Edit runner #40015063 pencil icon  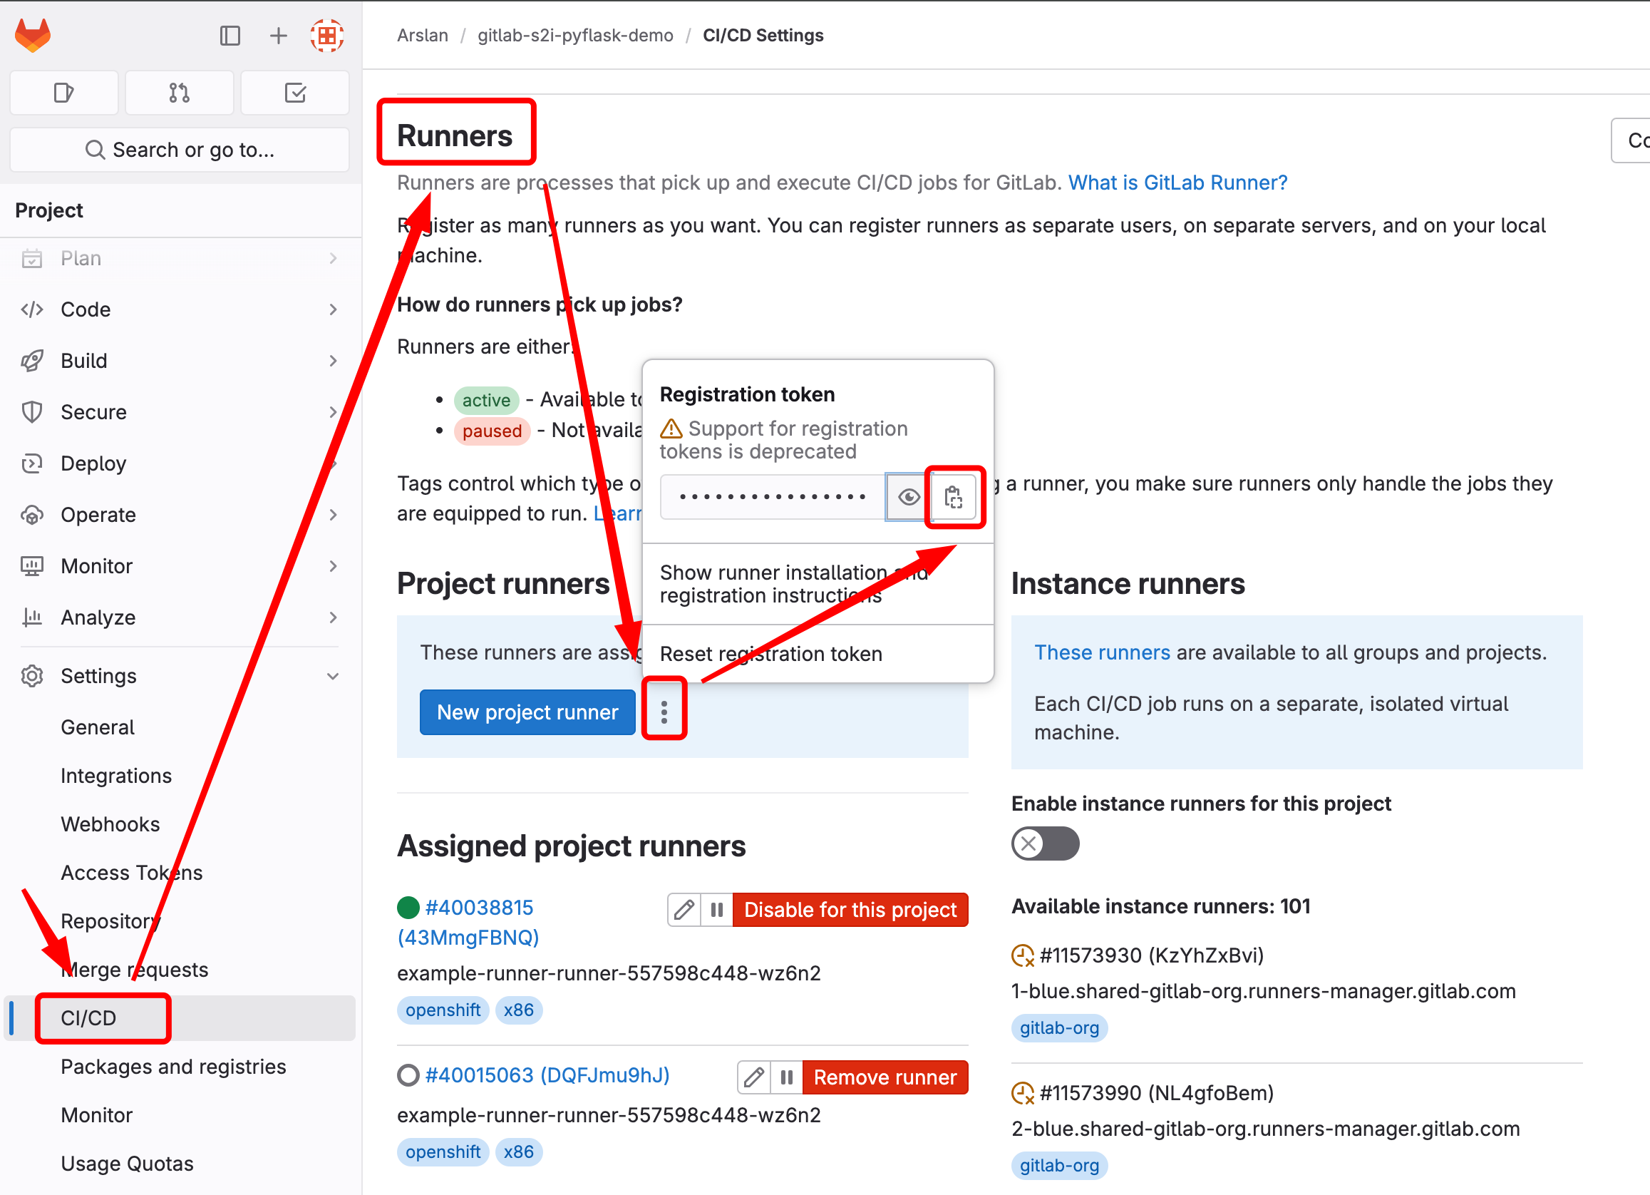click(x=753, y=1077)
